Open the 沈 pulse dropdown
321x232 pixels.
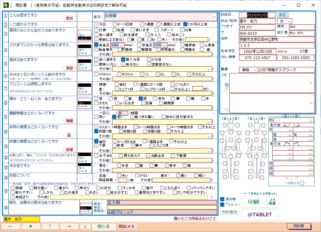click(x=310, y=135)
